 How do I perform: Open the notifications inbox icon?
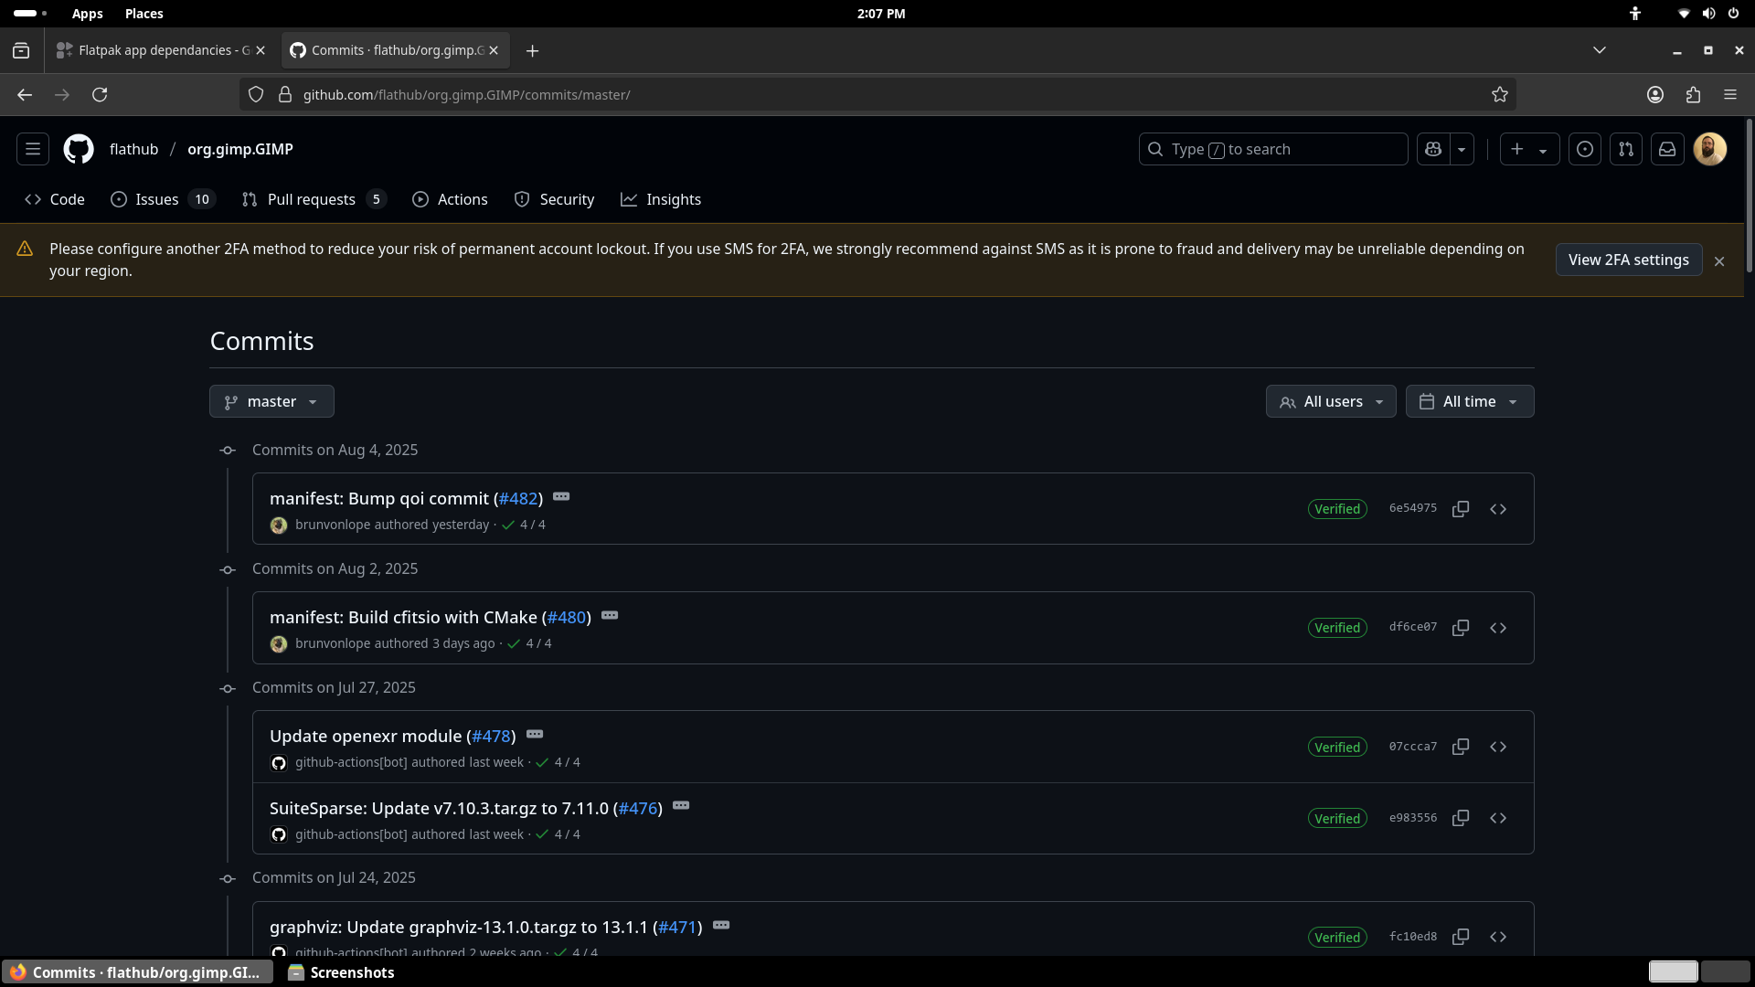[1667, 149]
